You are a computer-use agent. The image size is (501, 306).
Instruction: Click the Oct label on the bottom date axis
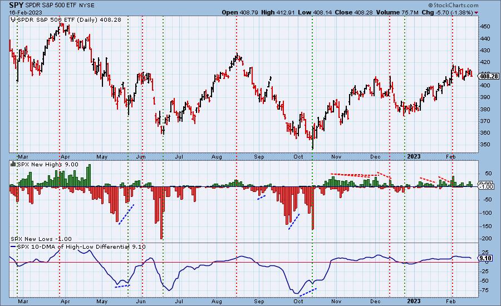pos(298,301)
